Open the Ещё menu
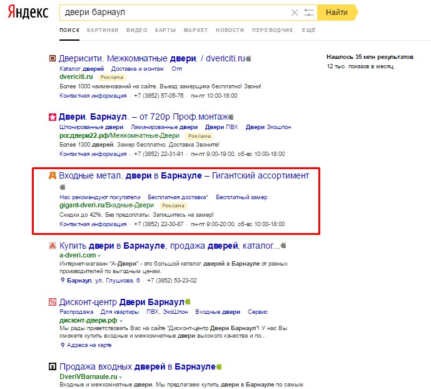This screenshot has width=431, height=389. coord(308,30)
